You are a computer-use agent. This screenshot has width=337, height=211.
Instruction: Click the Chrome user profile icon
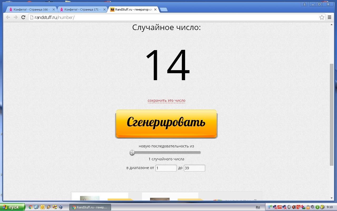point(305,4)
